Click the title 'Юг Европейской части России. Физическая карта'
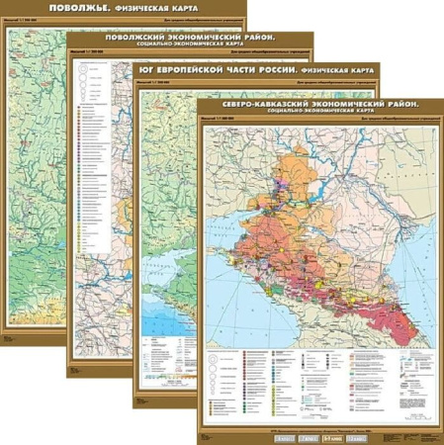The image size is (444, 445). coord(256,70)
